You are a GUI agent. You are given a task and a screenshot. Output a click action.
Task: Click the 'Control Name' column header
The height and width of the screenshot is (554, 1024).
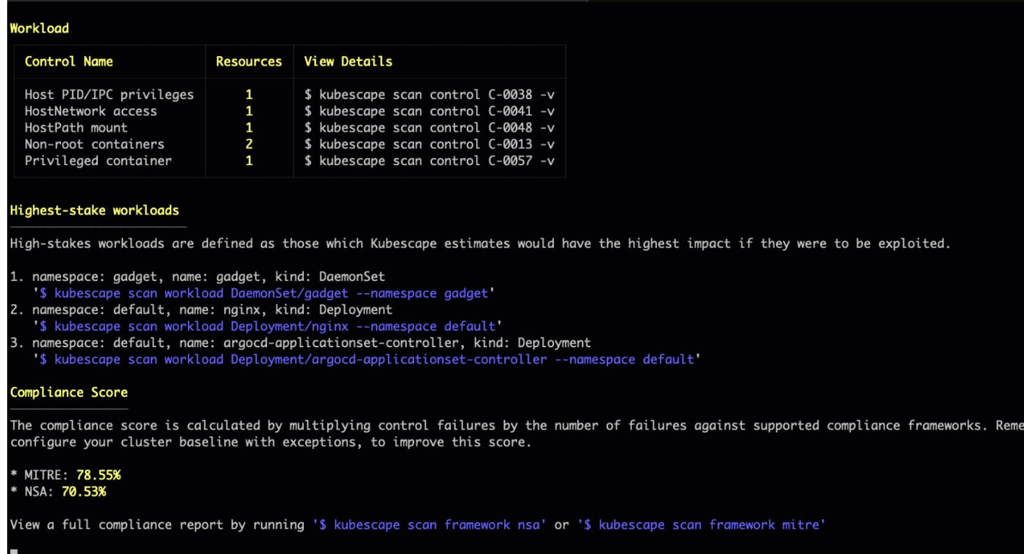(x=69, y=61)
